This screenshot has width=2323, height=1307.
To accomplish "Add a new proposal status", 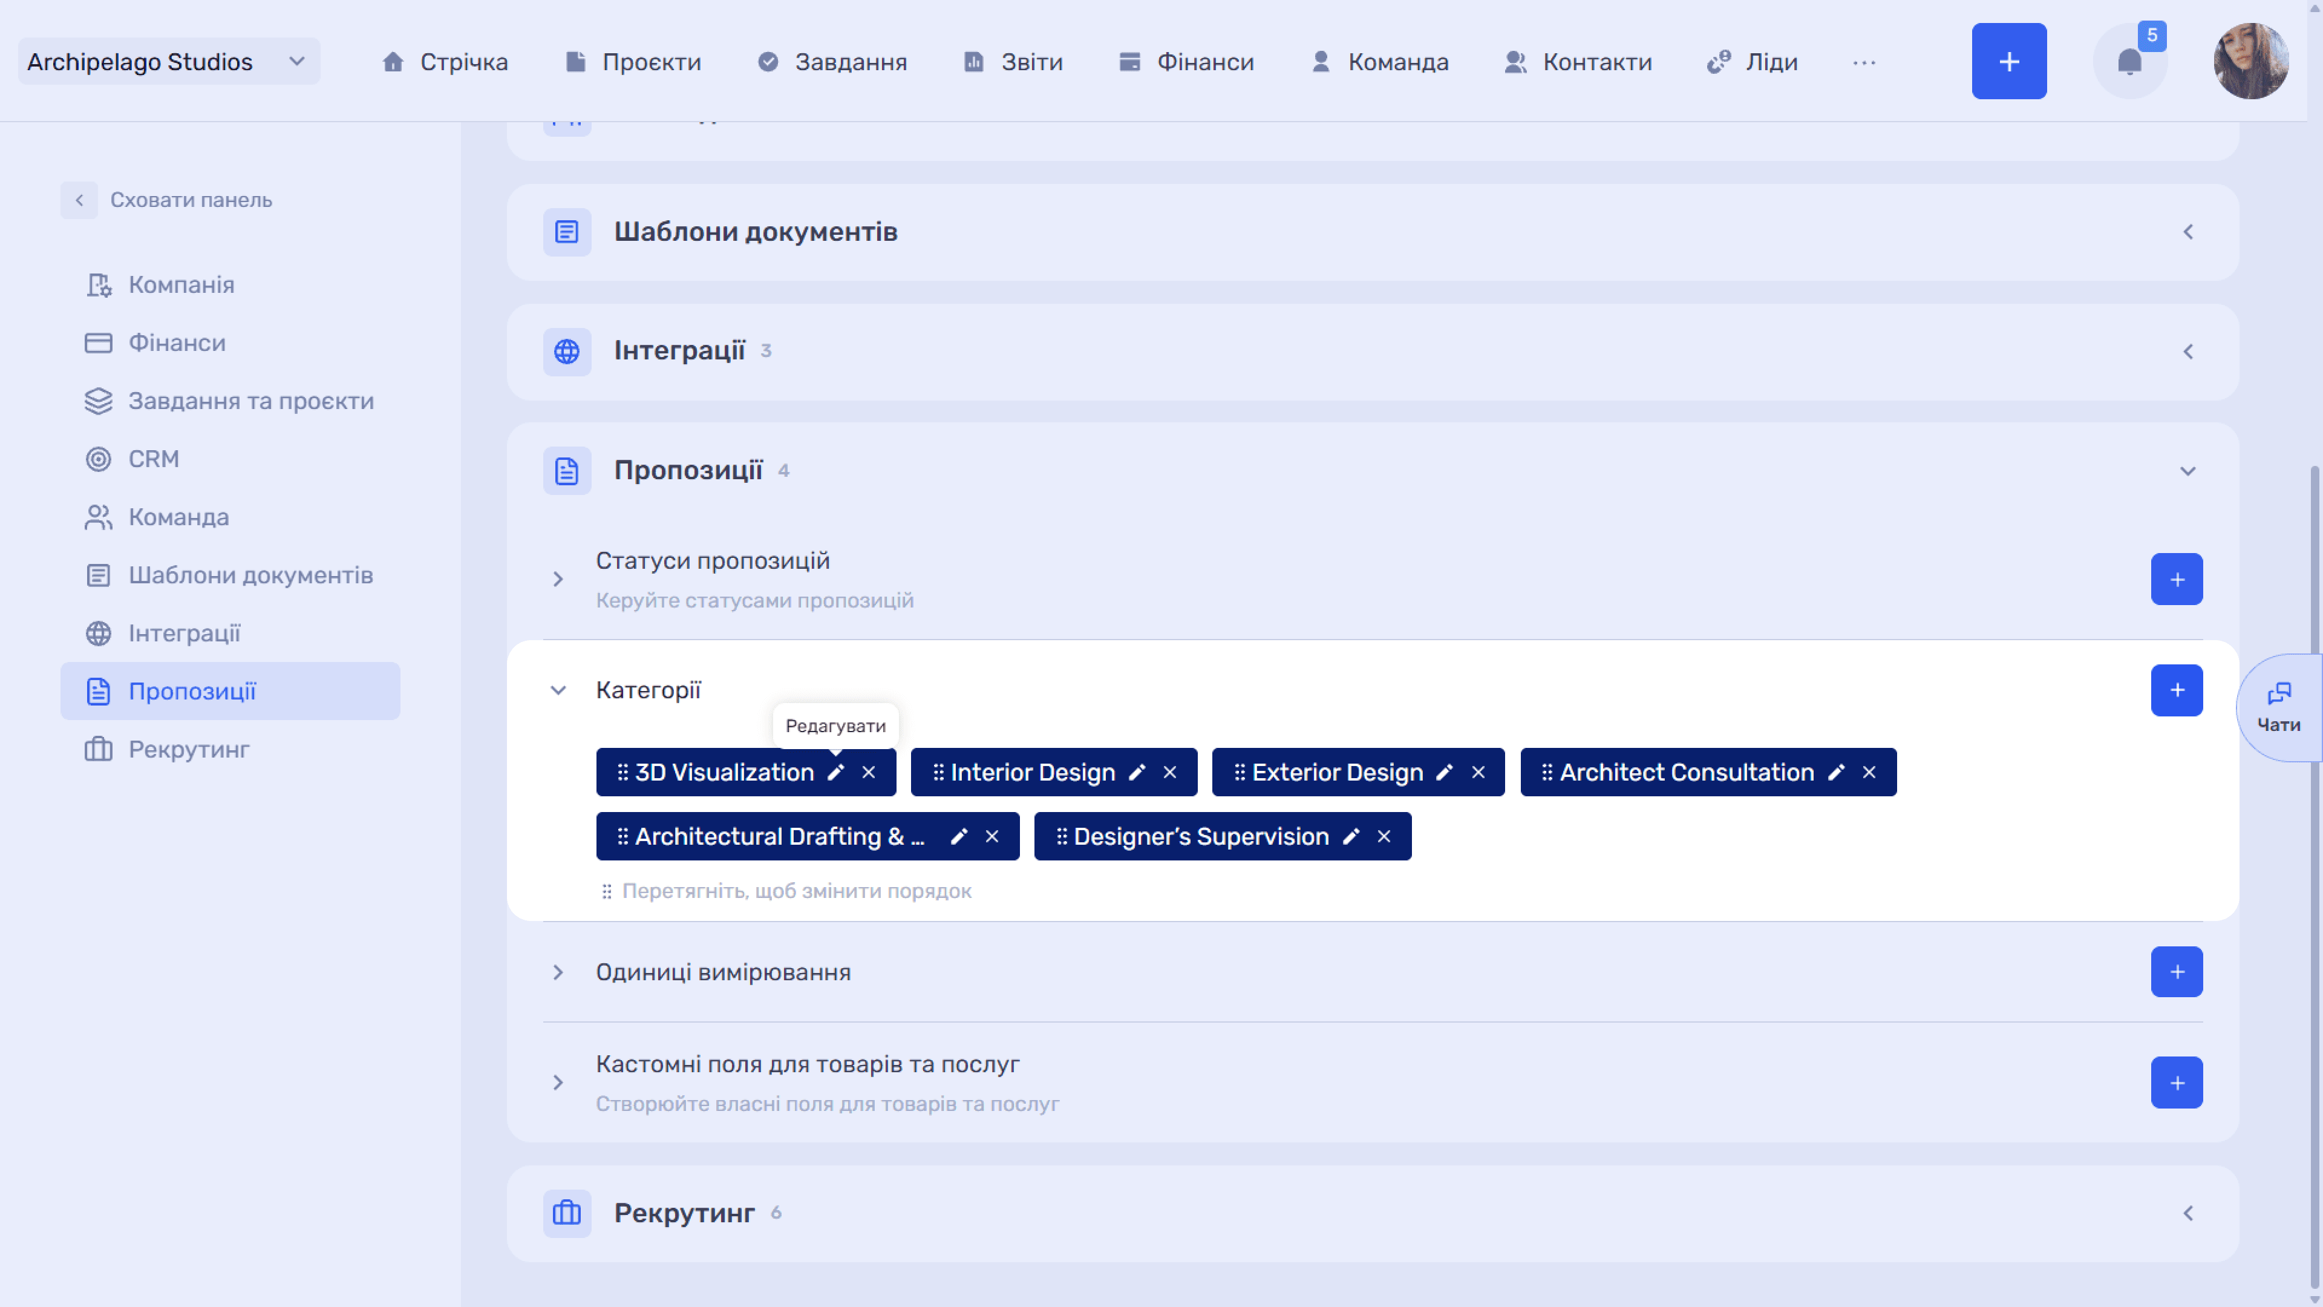I will pyautogui.click(x=2176, y=579).
